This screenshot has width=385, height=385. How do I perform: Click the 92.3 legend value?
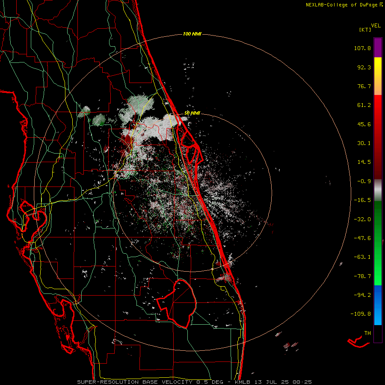tap(364, 67)
